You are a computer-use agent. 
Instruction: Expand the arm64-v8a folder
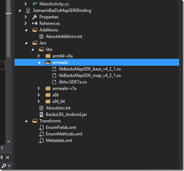point(39,56)
